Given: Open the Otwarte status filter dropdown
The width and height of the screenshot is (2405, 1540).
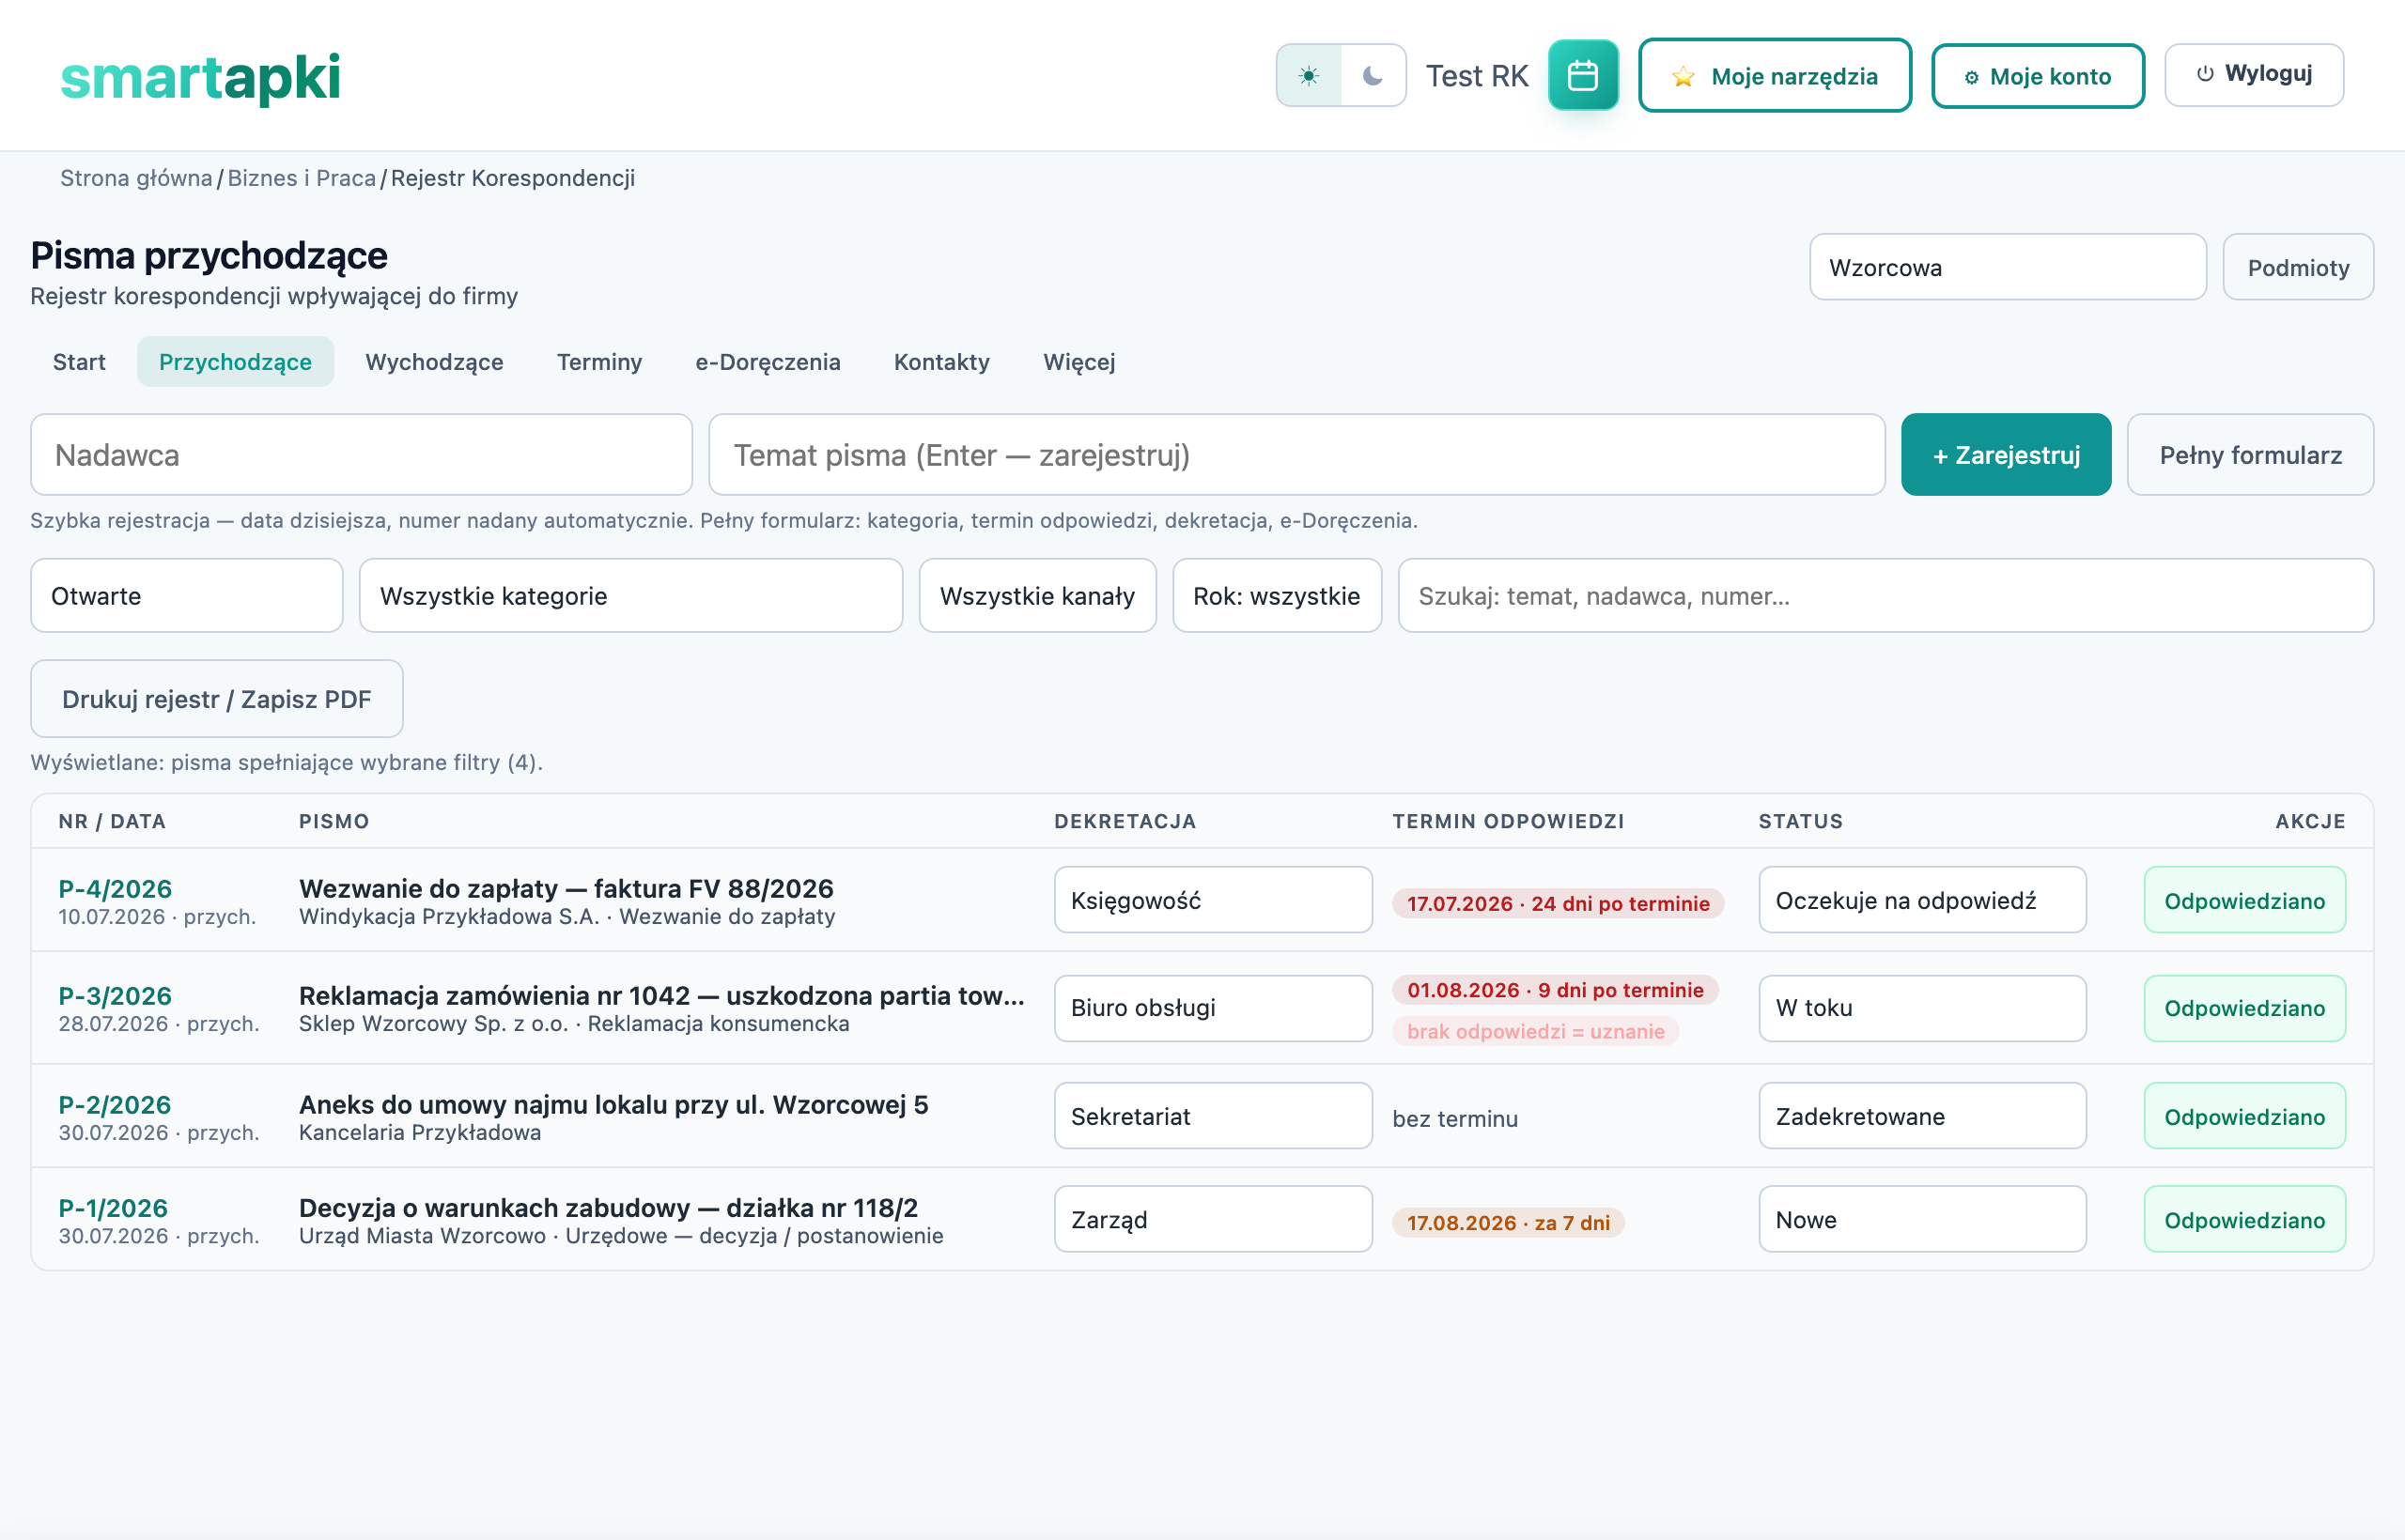Looking at the screenshot, I should pyautogui.click(x=187, y=596).
